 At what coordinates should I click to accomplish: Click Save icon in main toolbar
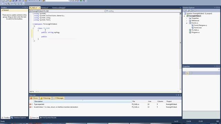click(13, 1)
